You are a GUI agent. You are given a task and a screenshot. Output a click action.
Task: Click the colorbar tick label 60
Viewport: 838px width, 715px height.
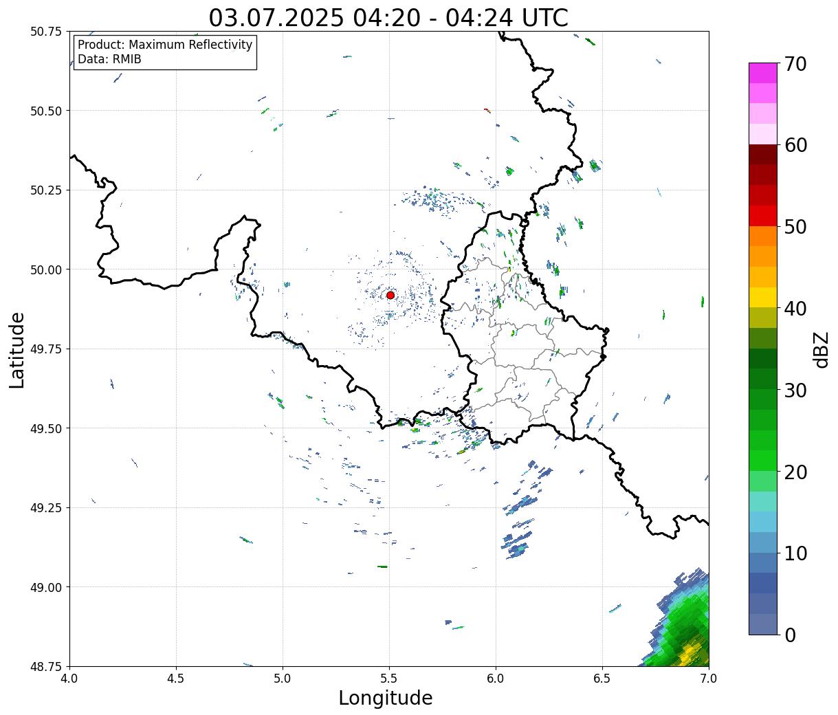pos(795,145)
